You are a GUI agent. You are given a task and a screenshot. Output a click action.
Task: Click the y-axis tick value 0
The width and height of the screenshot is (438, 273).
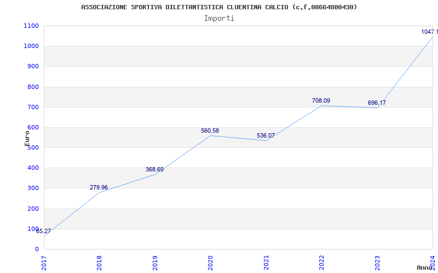pos(37,250)
